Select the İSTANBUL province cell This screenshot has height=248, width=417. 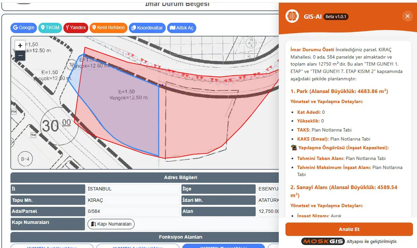point(133,189)
